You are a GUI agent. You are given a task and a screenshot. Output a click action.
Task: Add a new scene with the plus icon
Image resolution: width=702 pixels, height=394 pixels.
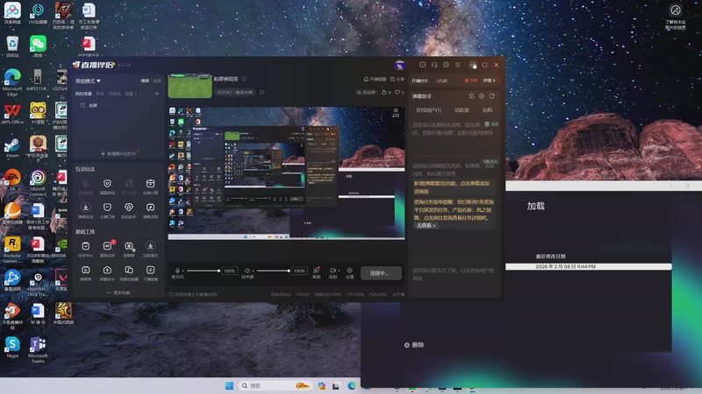[x=157, y=94]
